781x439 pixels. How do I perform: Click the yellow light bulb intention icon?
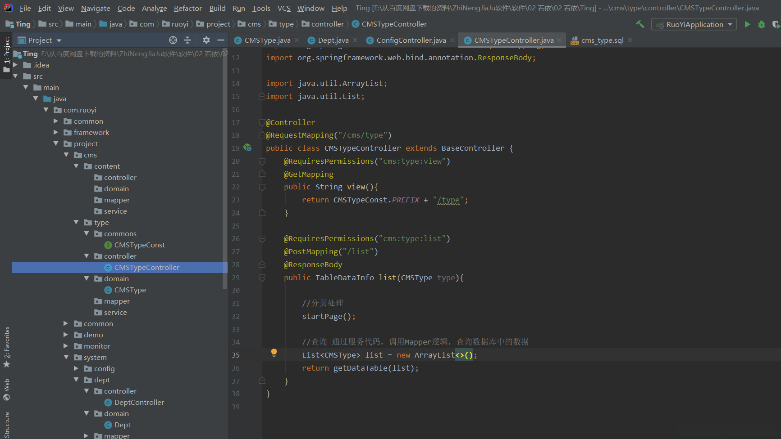coord(274,353)
